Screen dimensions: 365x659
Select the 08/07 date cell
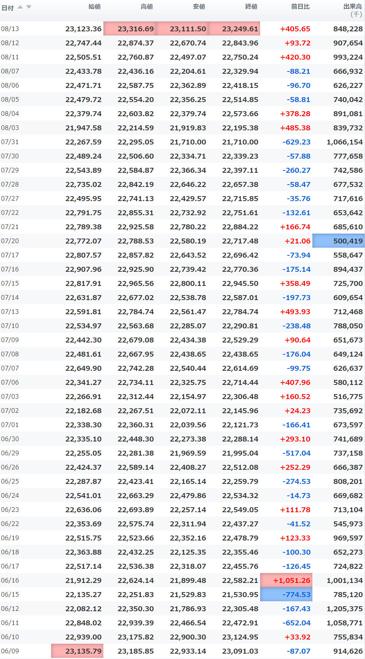[x=10, y=71]
